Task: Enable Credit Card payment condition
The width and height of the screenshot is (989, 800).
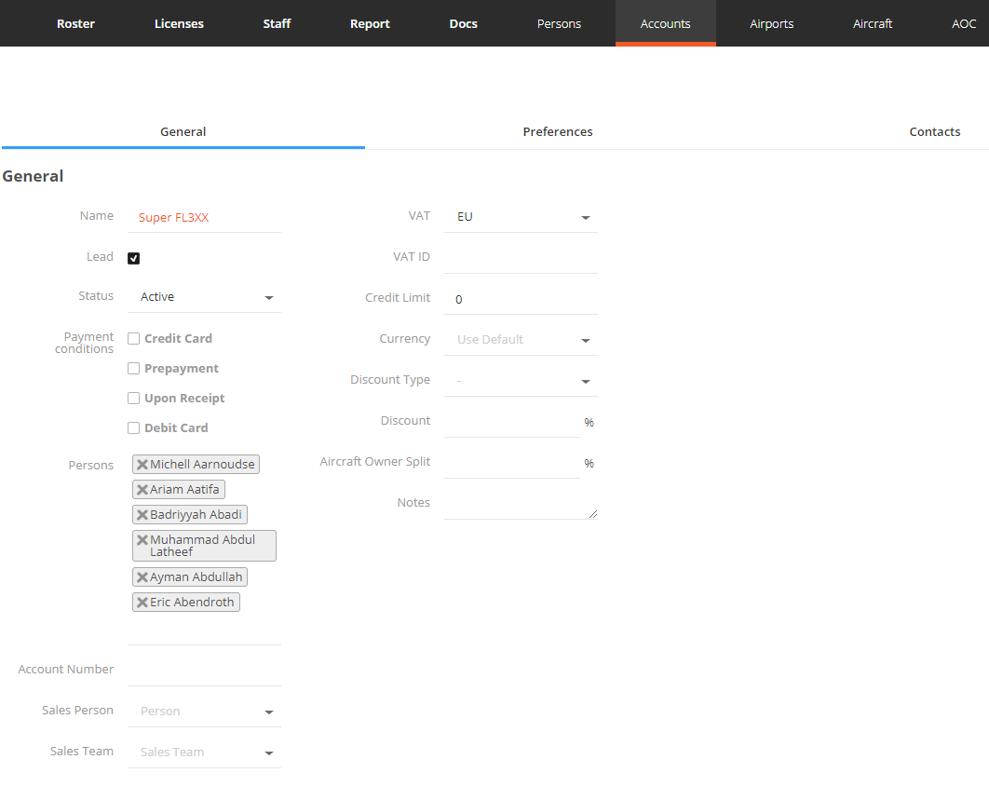Action: [133, 338]
